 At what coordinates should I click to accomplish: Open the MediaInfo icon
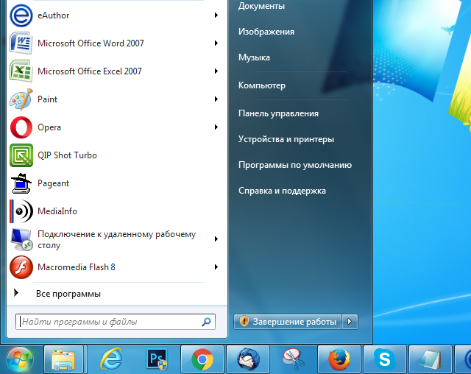point(21,211)
